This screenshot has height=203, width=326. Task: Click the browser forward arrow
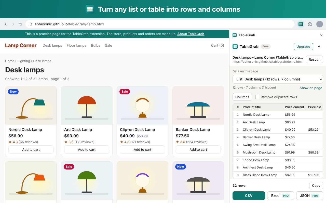[x=13, y=24]
